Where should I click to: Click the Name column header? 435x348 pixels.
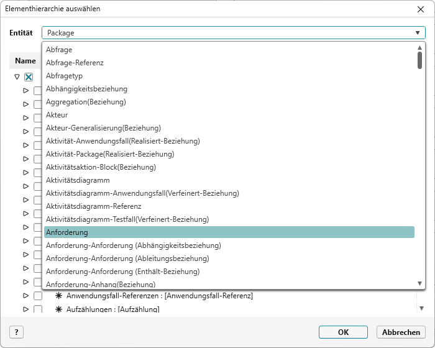[x=25, y=61]
